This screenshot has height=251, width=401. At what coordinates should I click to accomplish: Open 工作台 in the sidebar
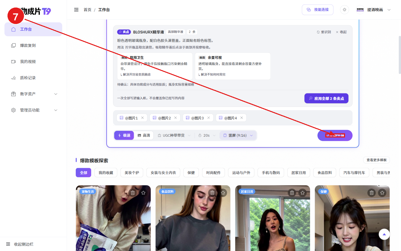click(33, 29)
